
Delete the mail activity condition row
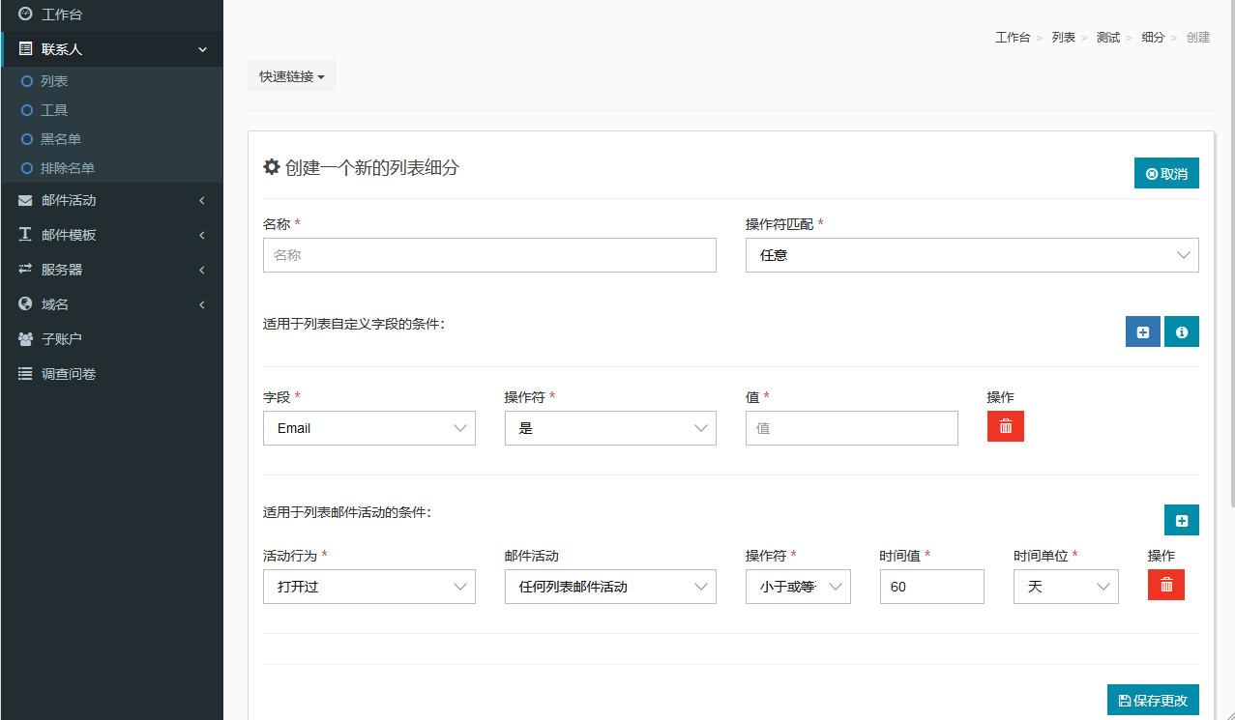point(1166,585)
